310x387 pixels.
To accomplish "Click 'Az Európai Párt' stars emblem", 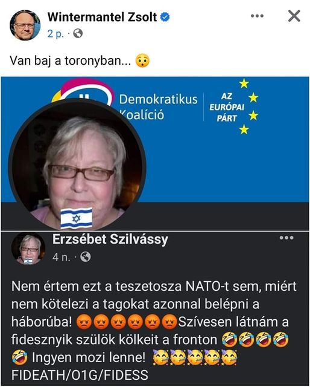I will (233, 106).
